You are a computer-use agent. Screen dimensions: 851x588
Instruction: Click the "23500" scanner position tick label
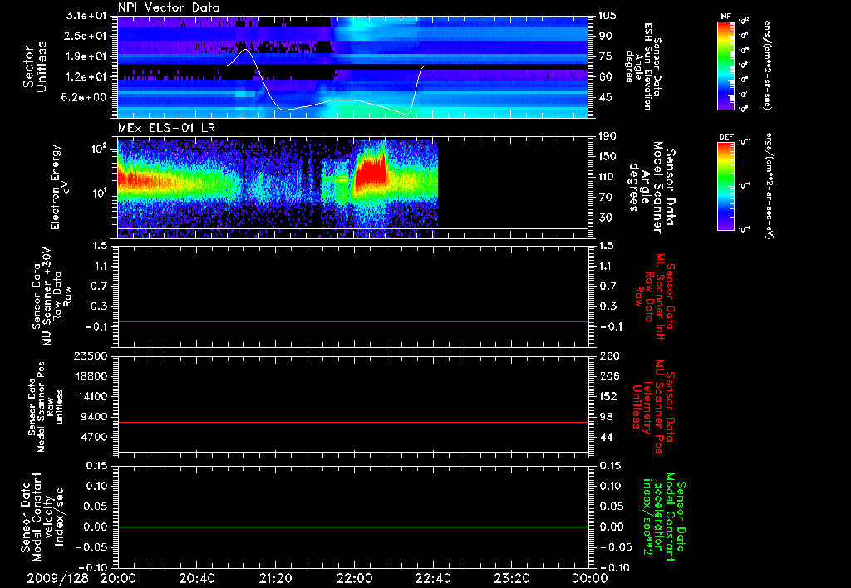(x=91, y=356)
